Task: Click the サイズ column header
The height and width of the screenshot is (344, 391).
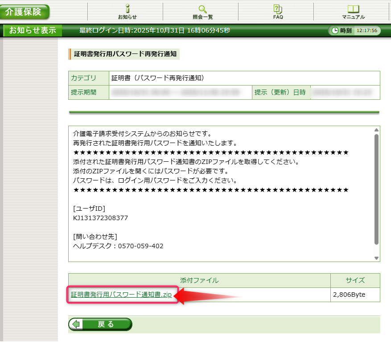Action: click(x=355, y=280)
